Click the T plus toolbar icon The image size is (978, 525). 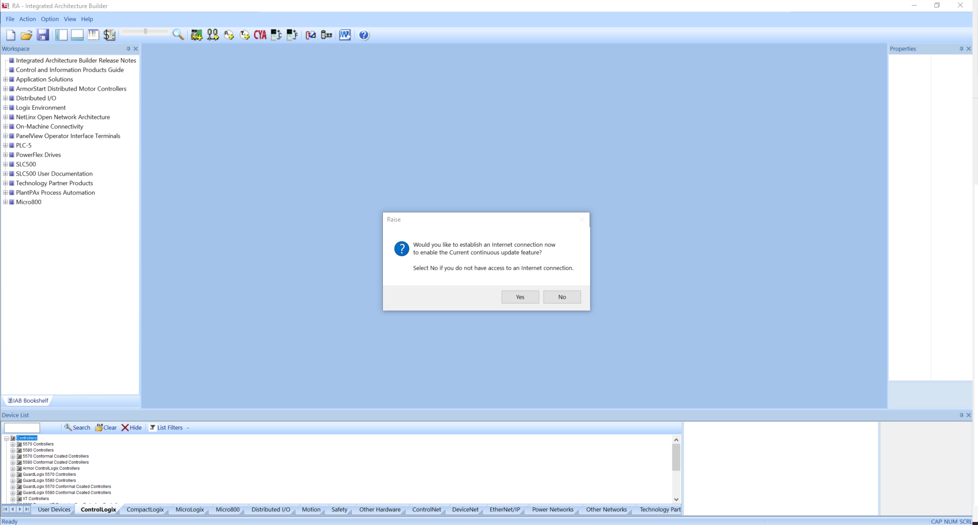click(245, 35)
